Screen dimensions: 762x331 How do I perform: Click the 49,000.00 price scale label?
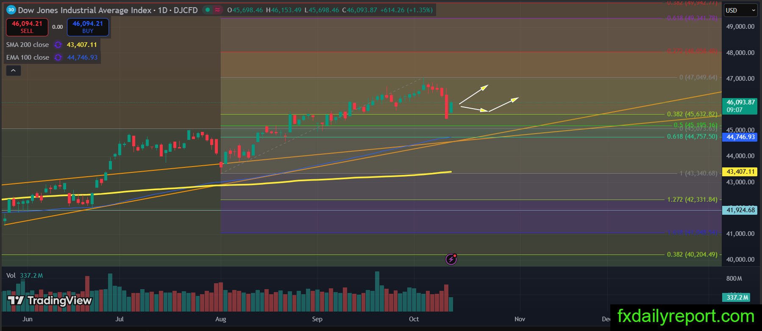740,27
